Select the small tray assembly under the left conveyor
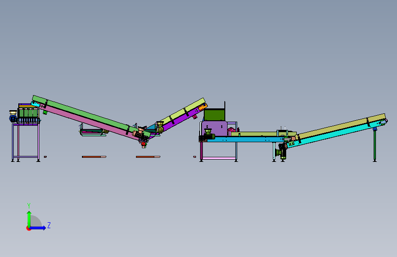The height and width of the screenshot is (257, 397). pyautogui.click(x=93, y=132)
